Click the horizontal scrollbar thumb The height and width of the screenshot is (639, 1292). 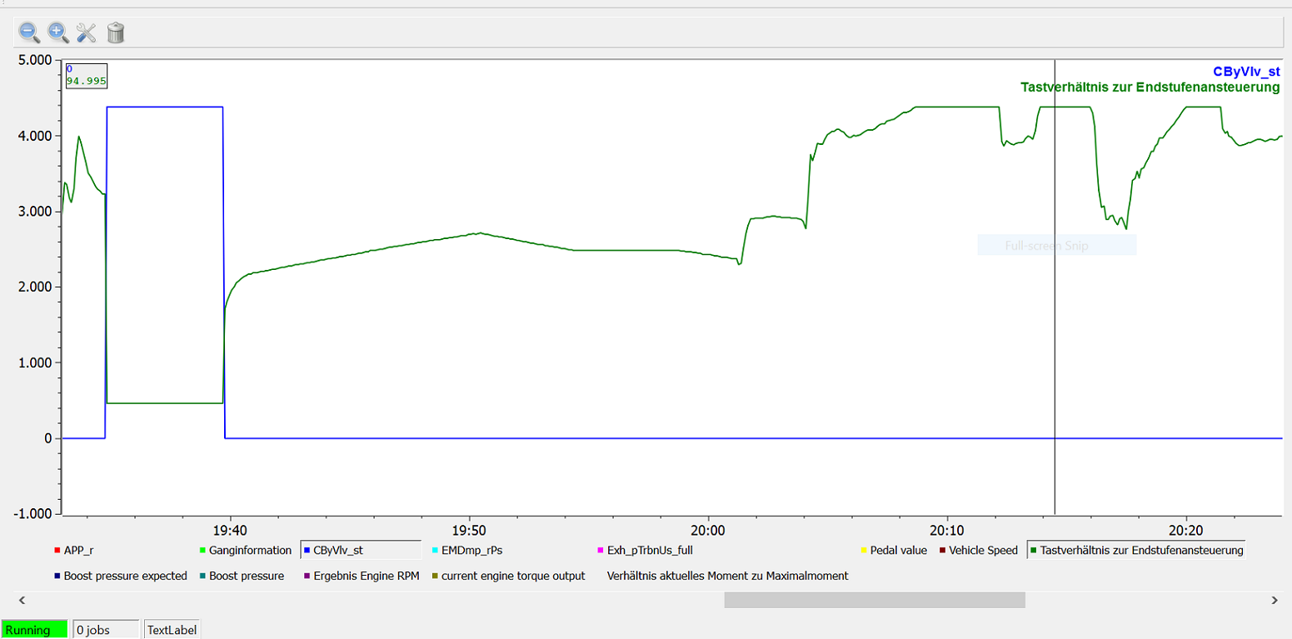(875, 600)
